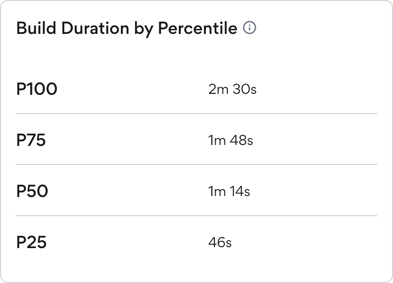Image resolution: width=393 pixels, height=283 pixels.
Task: Click the info icon beside the title
Action: [x=250, y=29]
